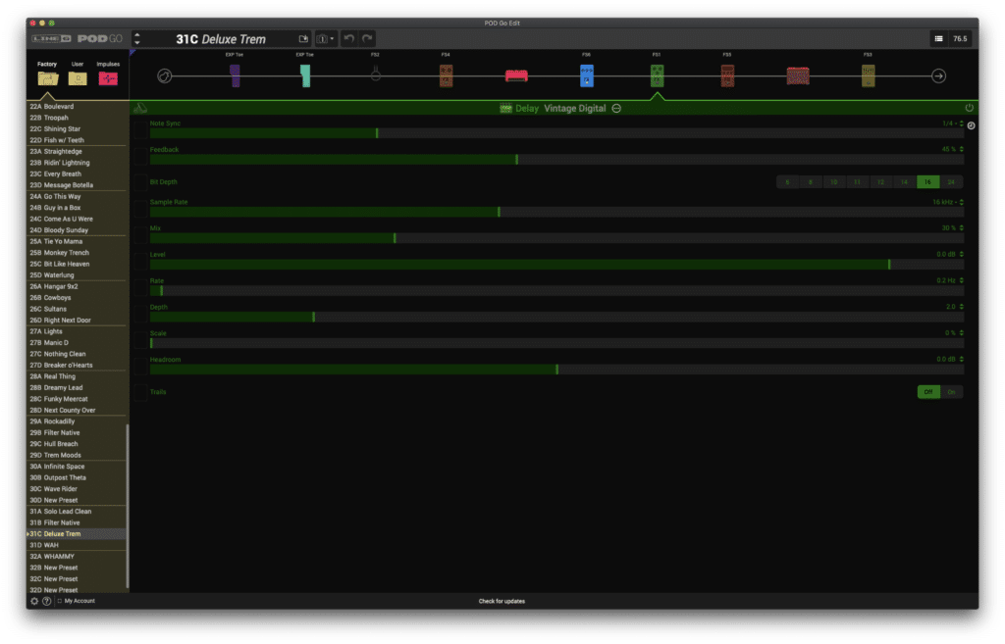Image resolution: width=1005 pixels, height=644 pixels.
Task: Select the FS3 yellow reverb pedal block
Action: tap(868, 75)
